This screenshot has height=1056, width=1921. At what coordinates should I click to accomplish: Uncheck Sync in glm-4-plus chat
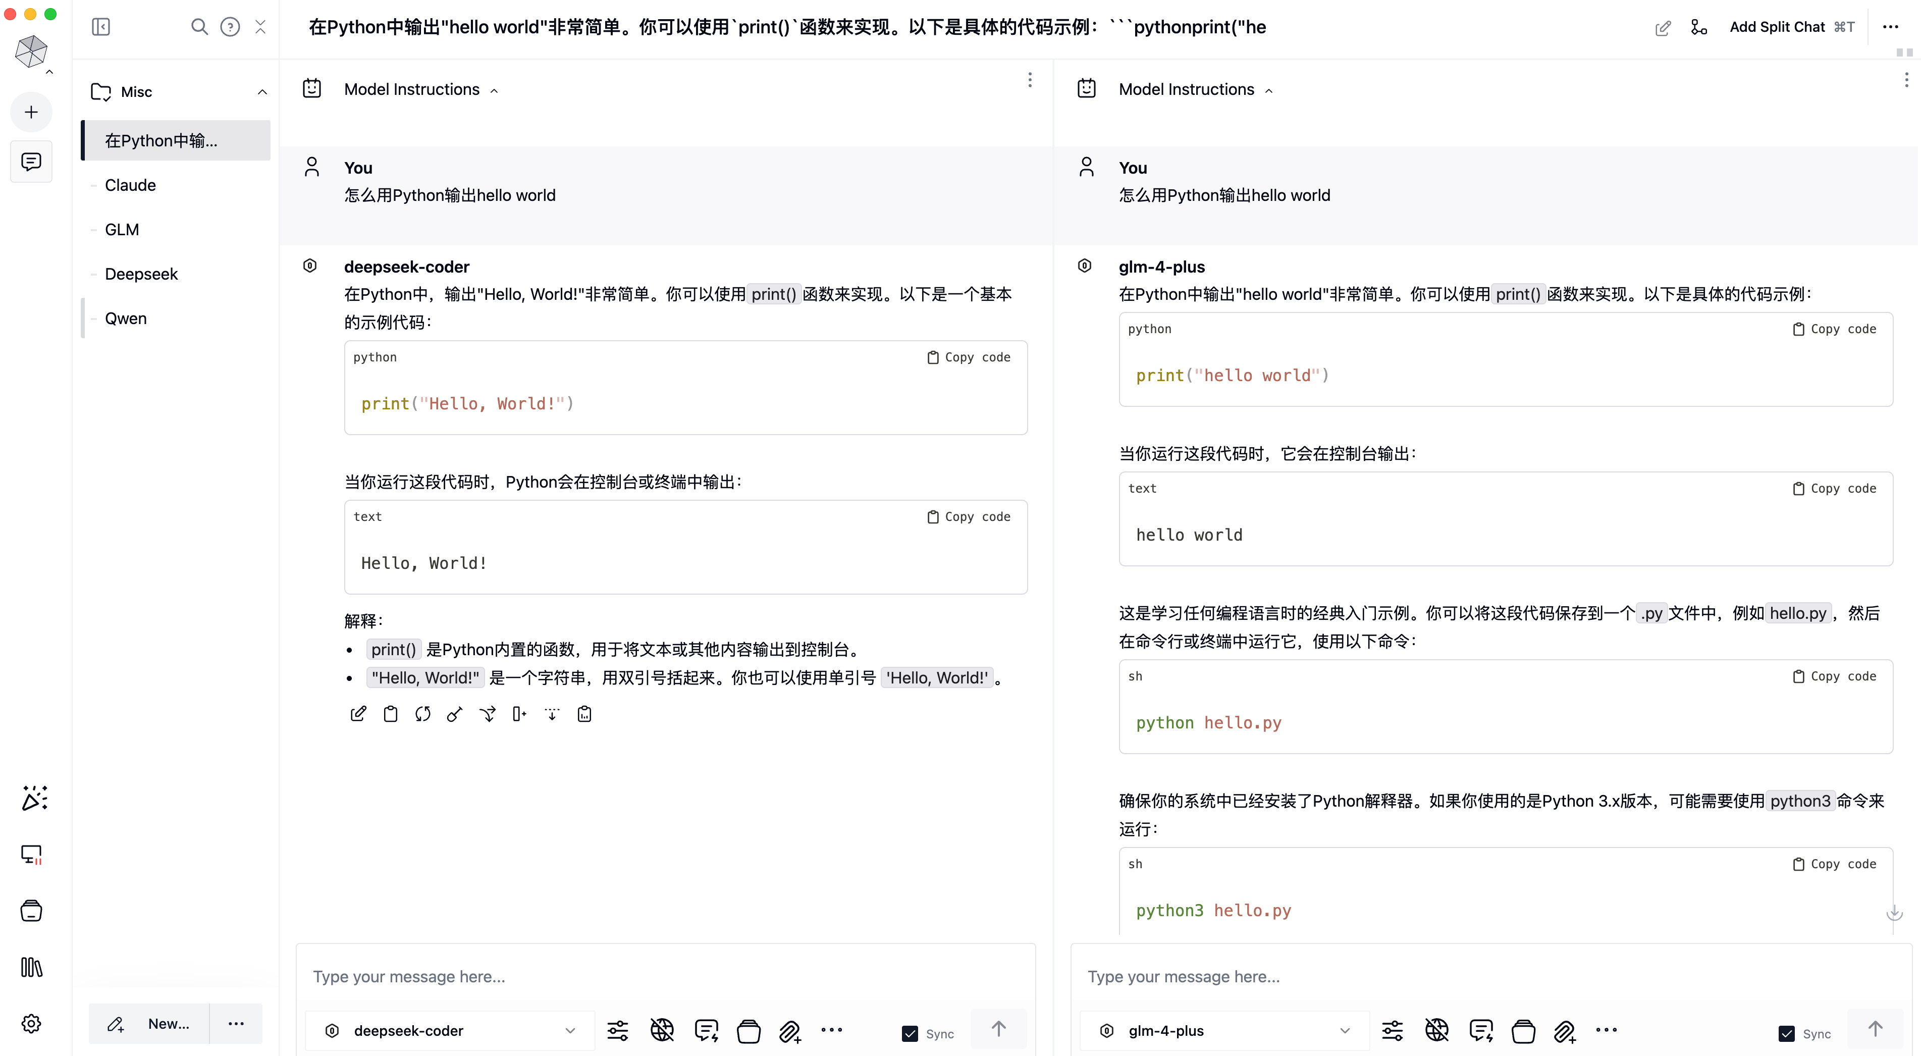[x=1787, y=1034]
